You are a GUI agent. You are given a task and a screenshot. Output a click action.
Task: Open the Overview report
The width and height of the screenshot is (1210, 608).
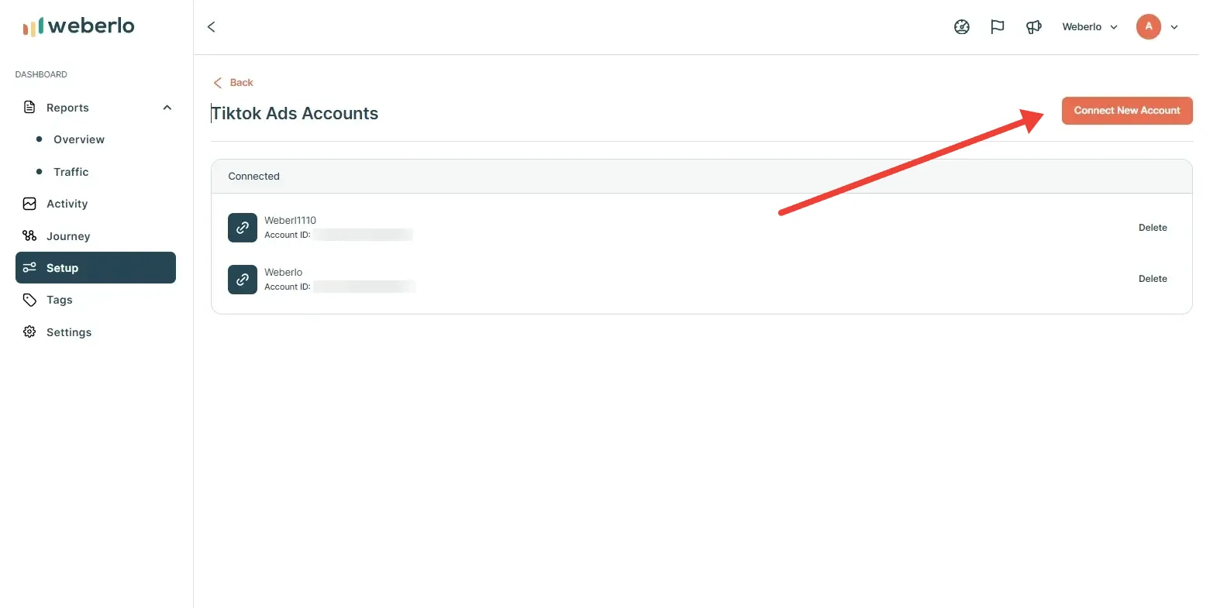[79, 139]
